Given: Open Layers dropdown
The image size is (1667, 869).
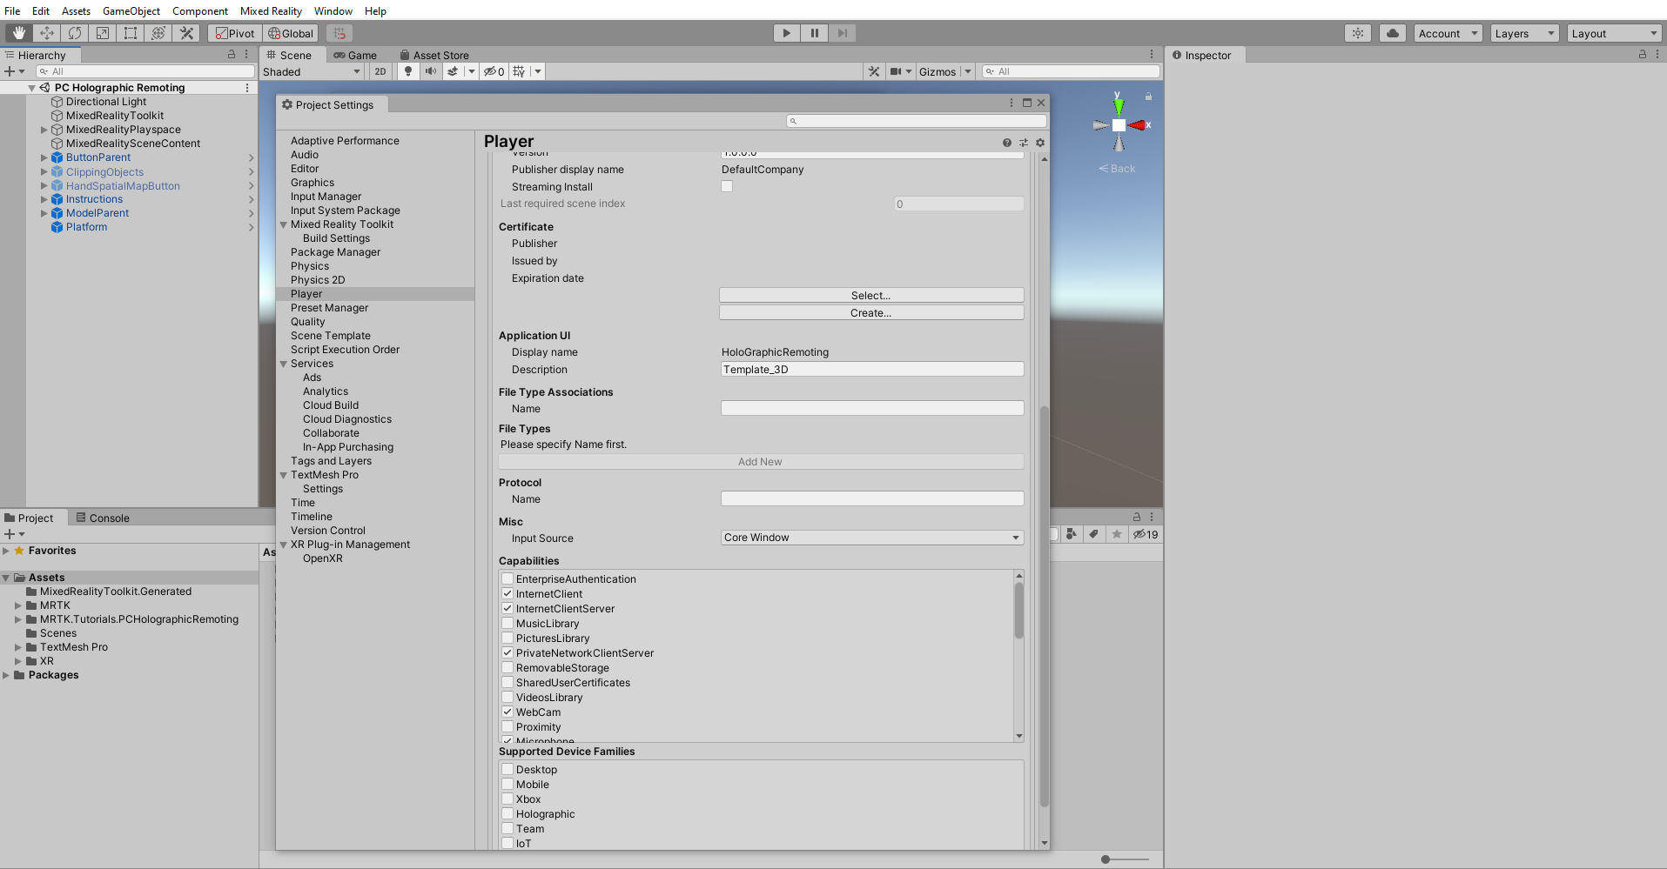Looking at the screenshot, I should [x=1524, y=33].
